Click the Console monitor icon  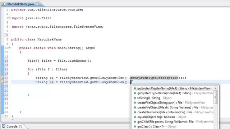pos(4,126)
